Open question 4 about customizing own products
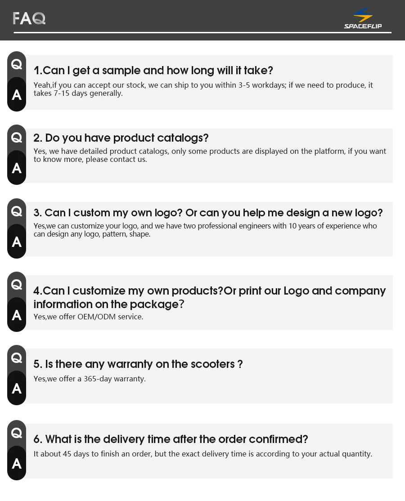This screenshot has width=405, height=501. 209,297
